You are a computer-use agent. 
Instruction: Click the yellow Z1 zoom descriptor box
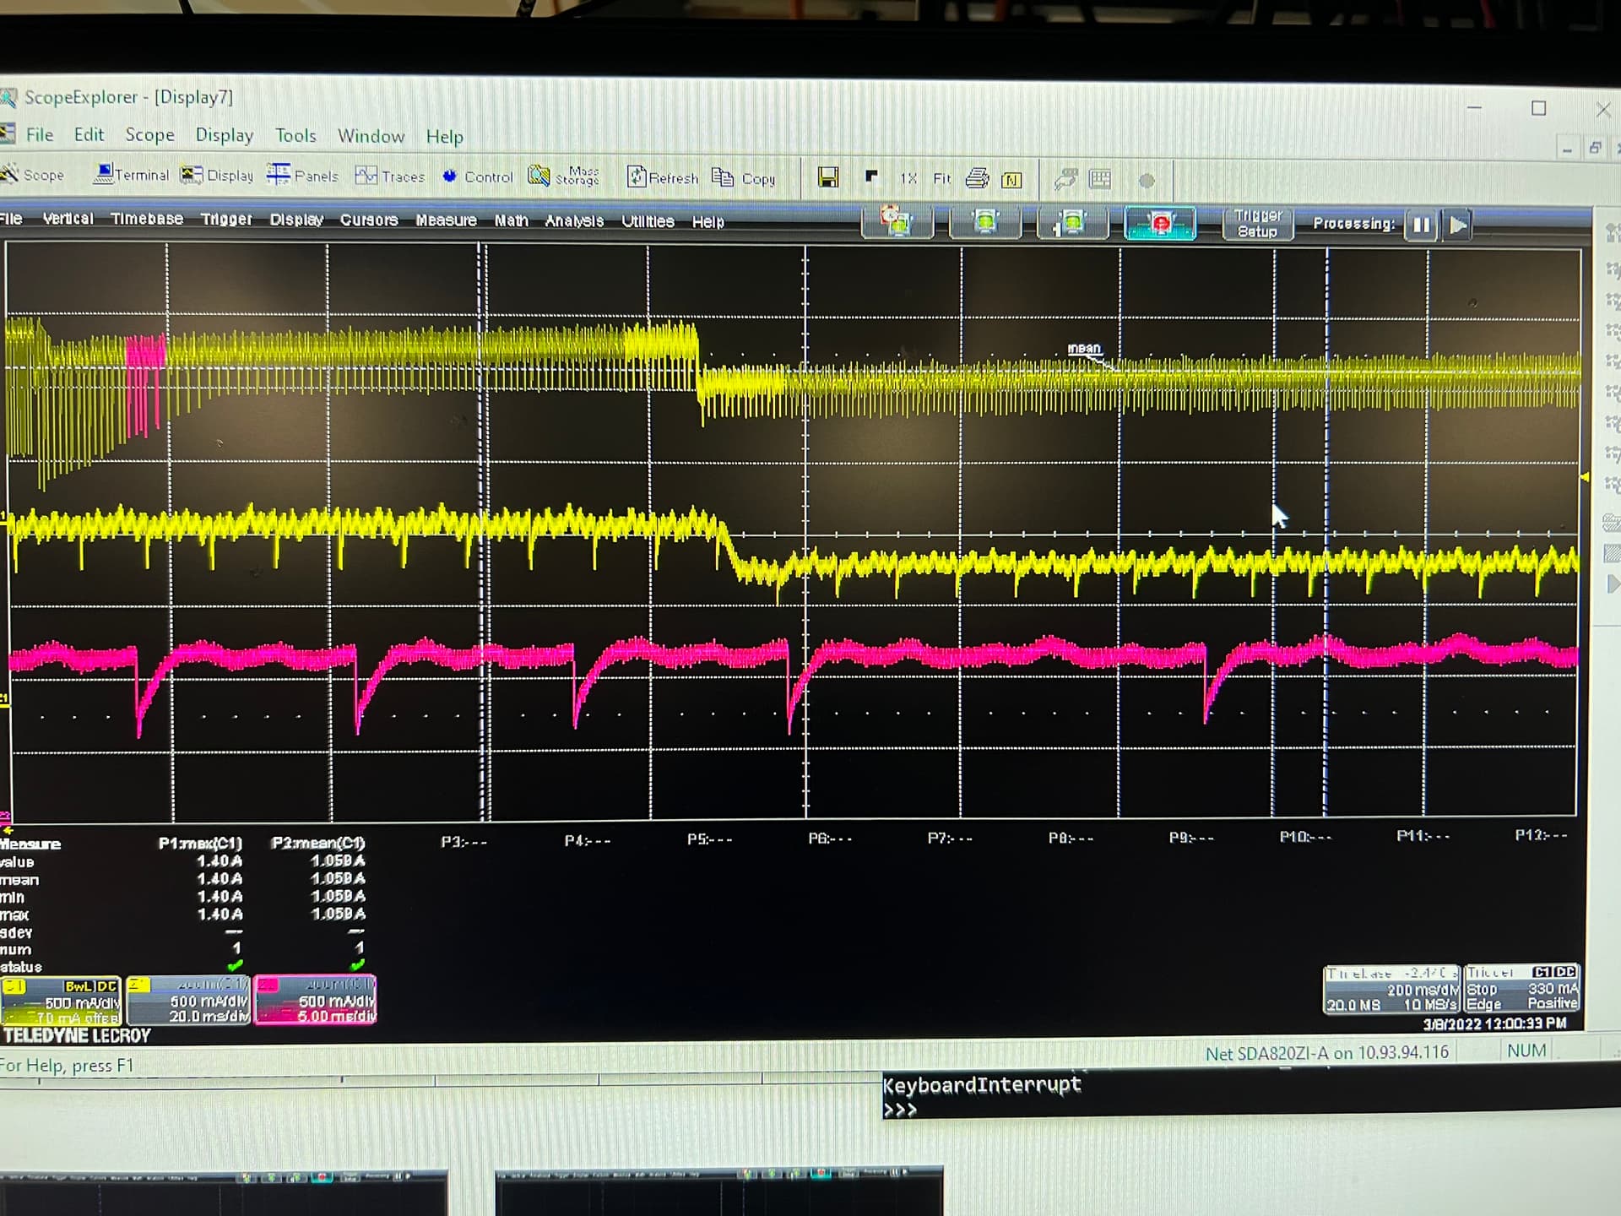(x=188, y=1001)
